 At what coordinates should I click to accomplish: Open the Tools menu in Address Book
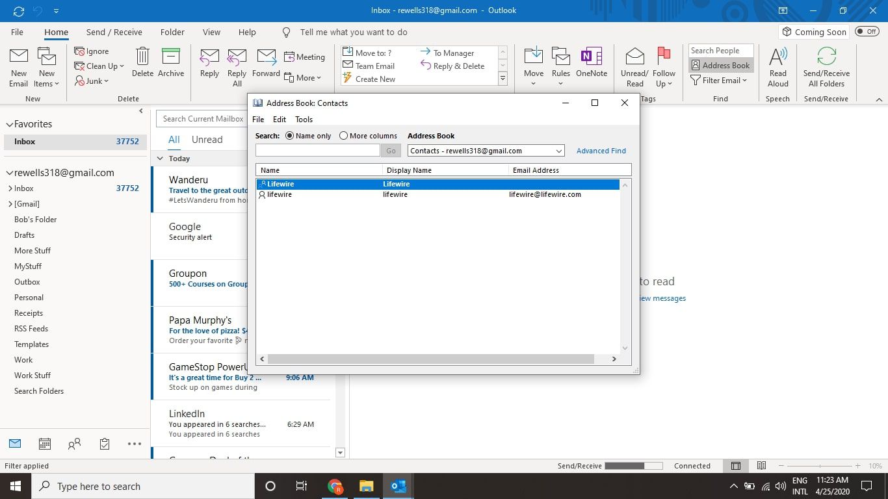tap(304, 120)
